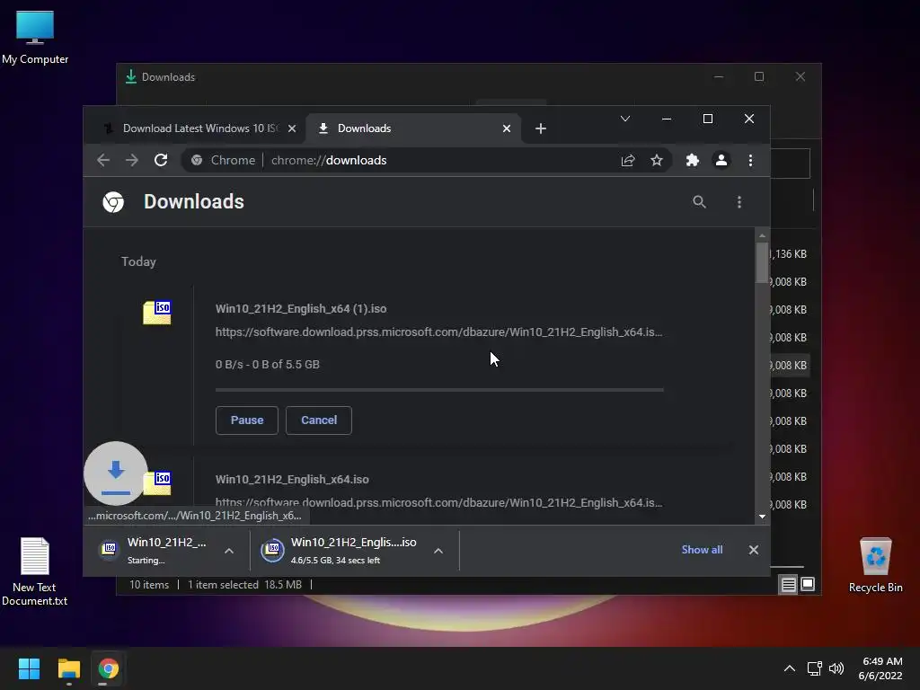Open the network tray icon
This screenshot has width=920, height=690.
pos(814,668)
